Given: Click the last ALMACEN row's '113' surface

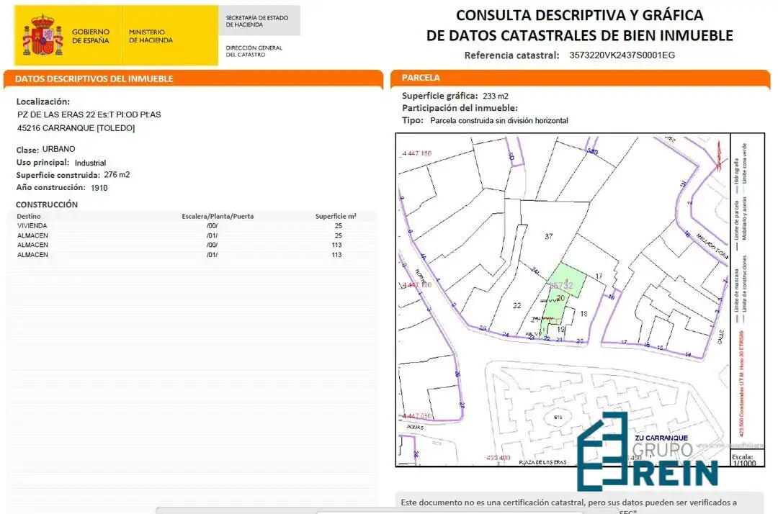Looking at the screenshot, I should [337, 255].
